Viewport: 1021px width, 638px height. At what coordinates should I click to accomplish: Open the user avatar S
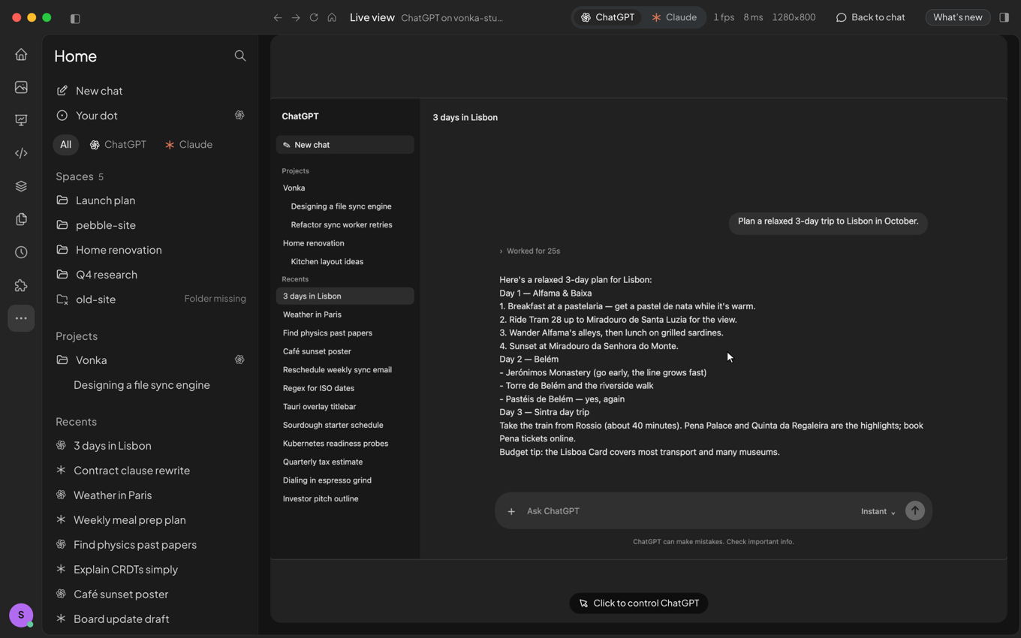21,615
